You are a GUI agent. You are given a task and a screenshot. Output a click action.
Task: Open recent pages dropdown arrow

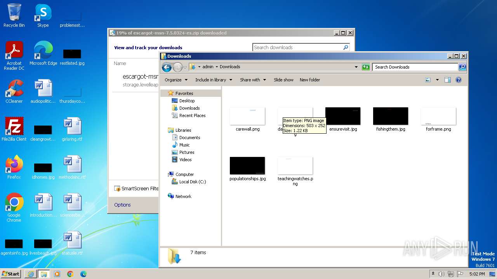click(x=185, y=67)
